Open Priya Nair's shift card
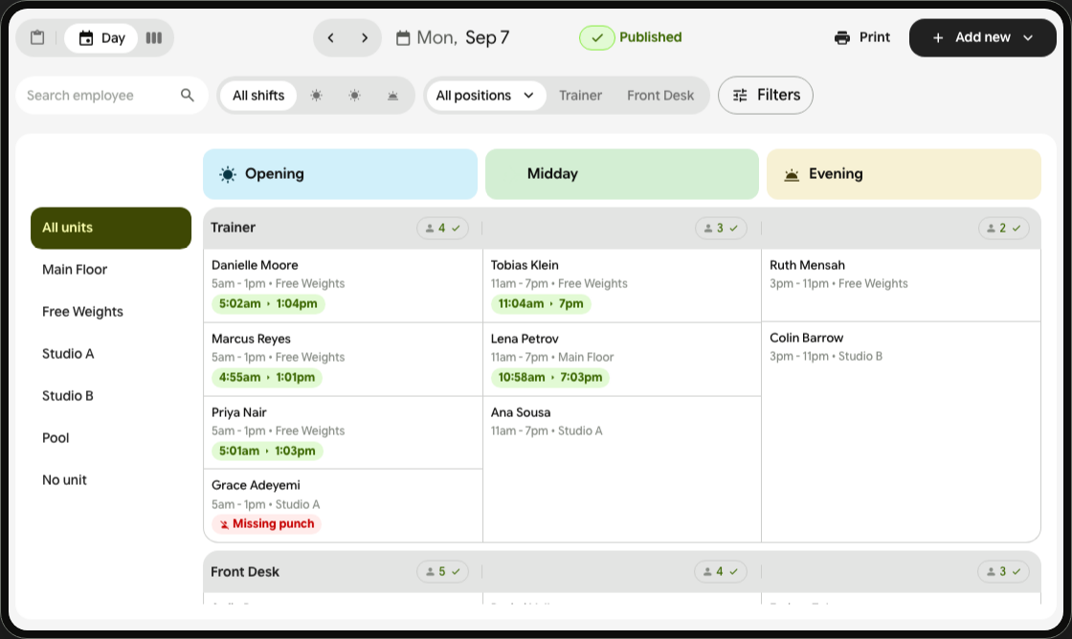Image resolution: width=1072 pixels, height=639 pixels. pos(344,432)
